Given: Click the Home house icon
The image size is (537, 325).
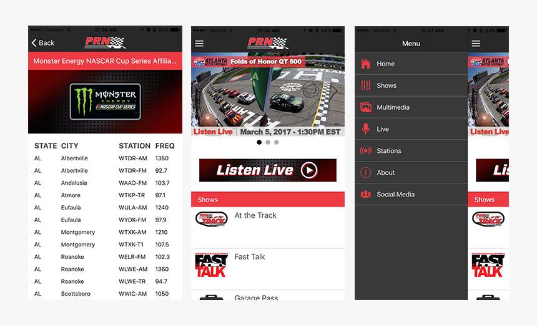Looking at the screenshot, I should [x=365, y=64].
